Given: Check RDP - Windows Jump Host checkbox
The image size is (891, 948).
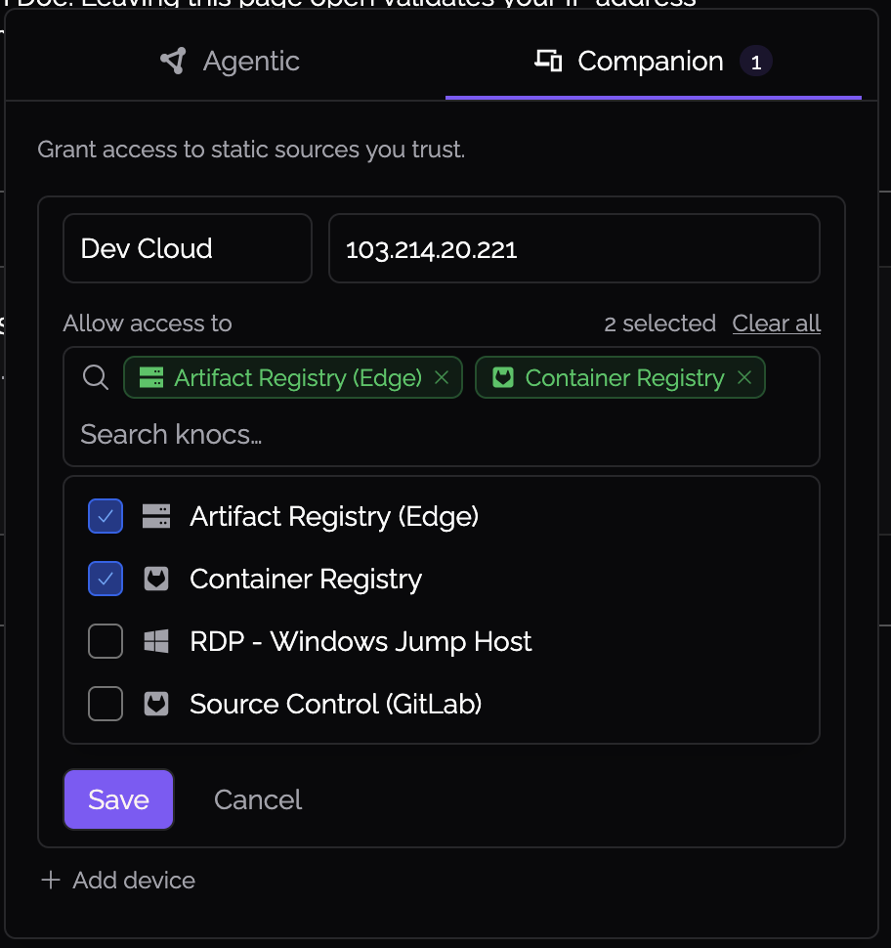Looking at the screenshot, I should 106,641.
